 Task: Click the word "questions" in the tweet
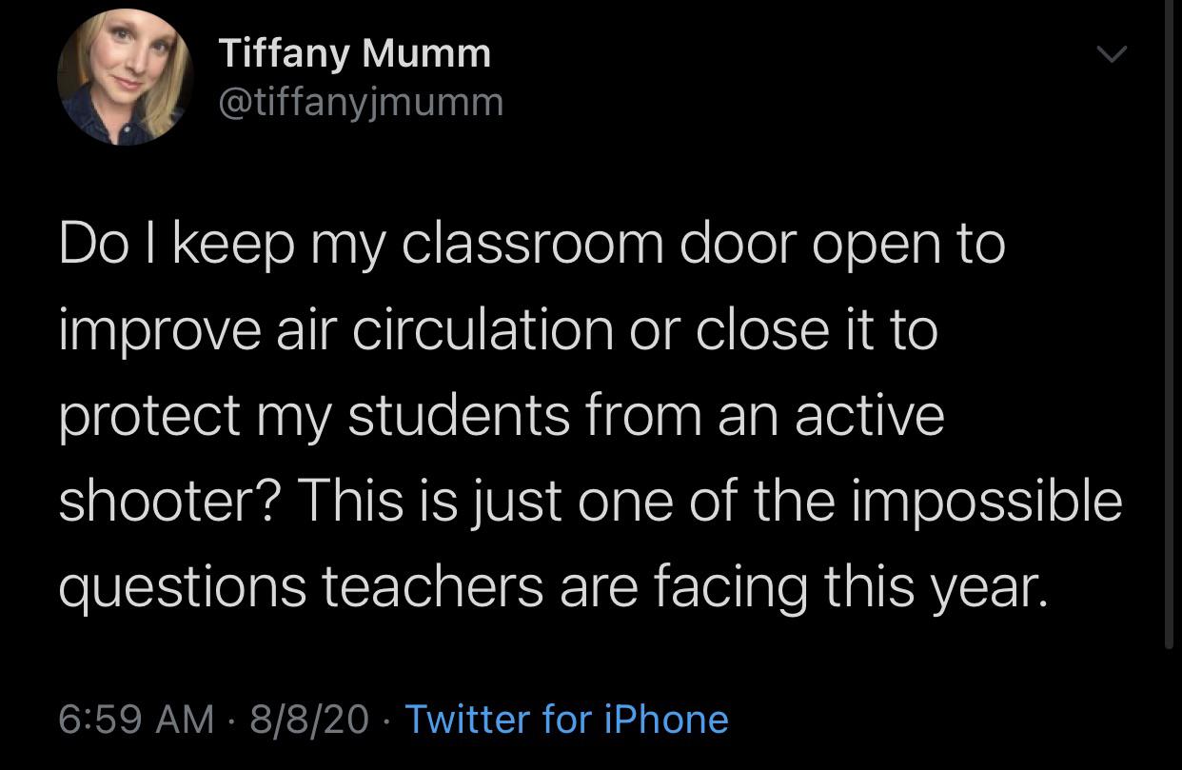click(183, 587)
